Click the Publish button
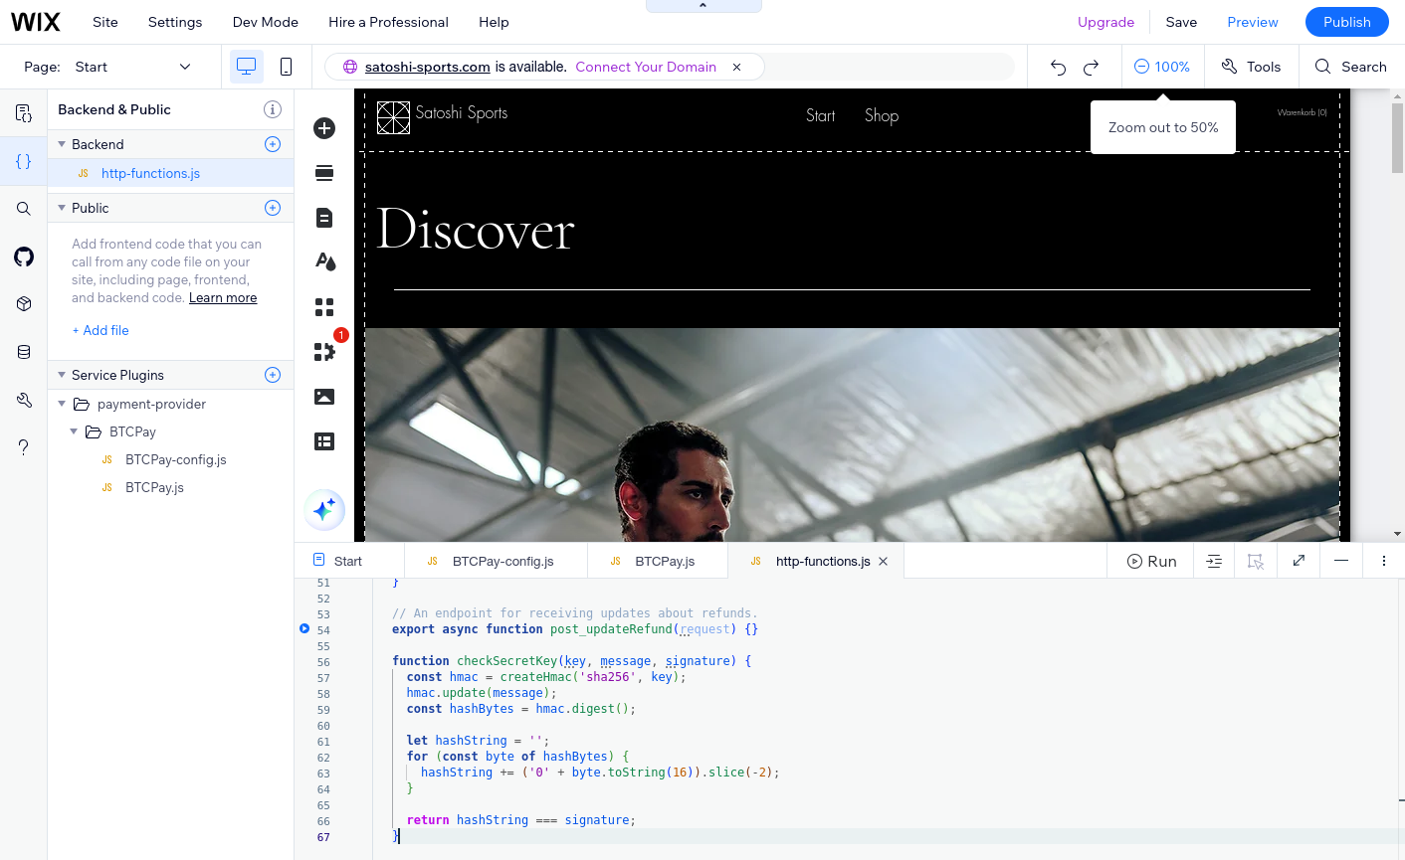This screenshot has height=860, width=1405. (x=1346, y=21)
